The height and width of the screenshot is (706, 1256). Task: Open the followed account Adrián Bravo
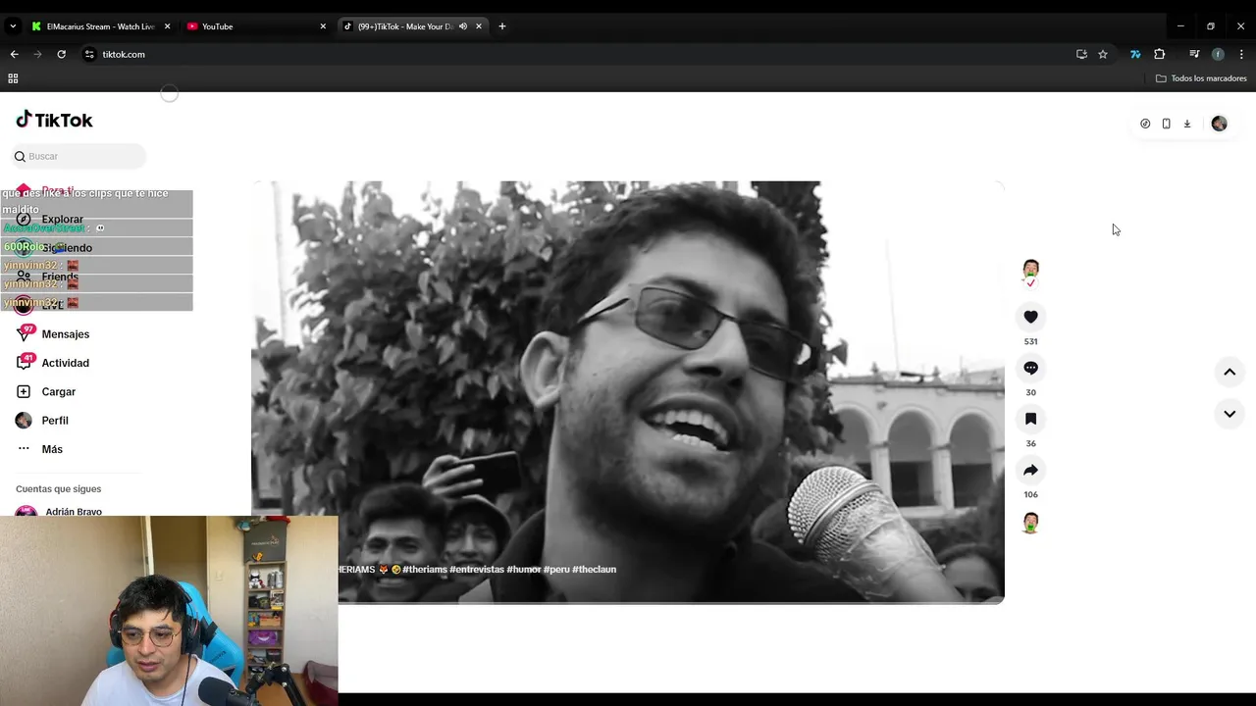tap(73, 511)
